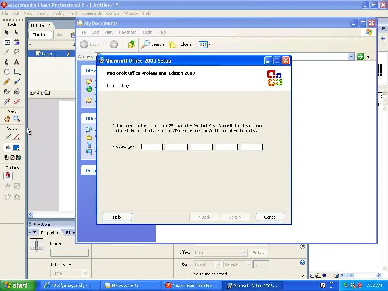Click the Go button beside address bar
388x291 pixels.
click(x=364, y=56)
